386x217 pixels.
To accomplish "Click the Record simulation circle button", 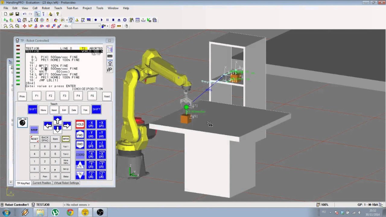I will (96, 20).
